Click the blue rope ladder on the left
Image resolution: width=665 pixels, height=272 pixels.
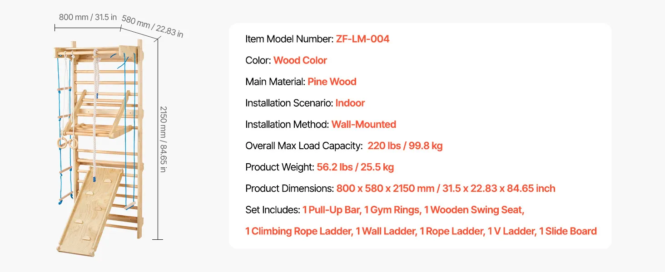[x=65, y=168]
